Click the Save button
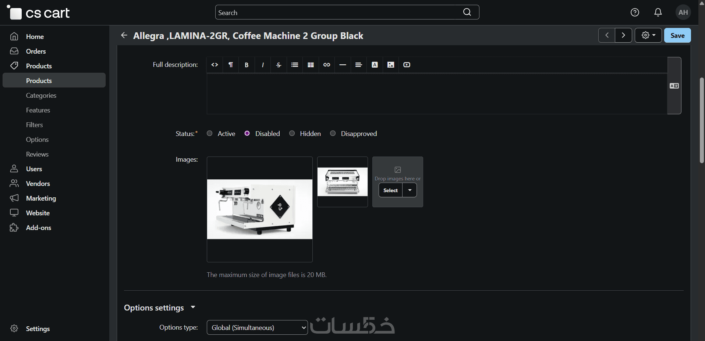This screenshot has height=341, width=705. click(677, 35)
